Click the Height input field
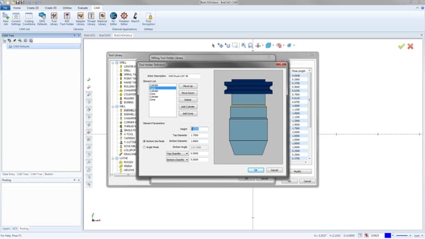 199,129
